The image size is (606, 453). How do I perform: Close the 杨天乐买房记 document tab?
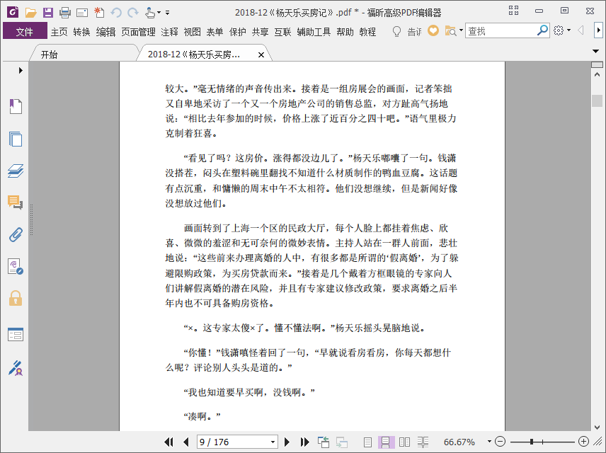tap(261, 55)
